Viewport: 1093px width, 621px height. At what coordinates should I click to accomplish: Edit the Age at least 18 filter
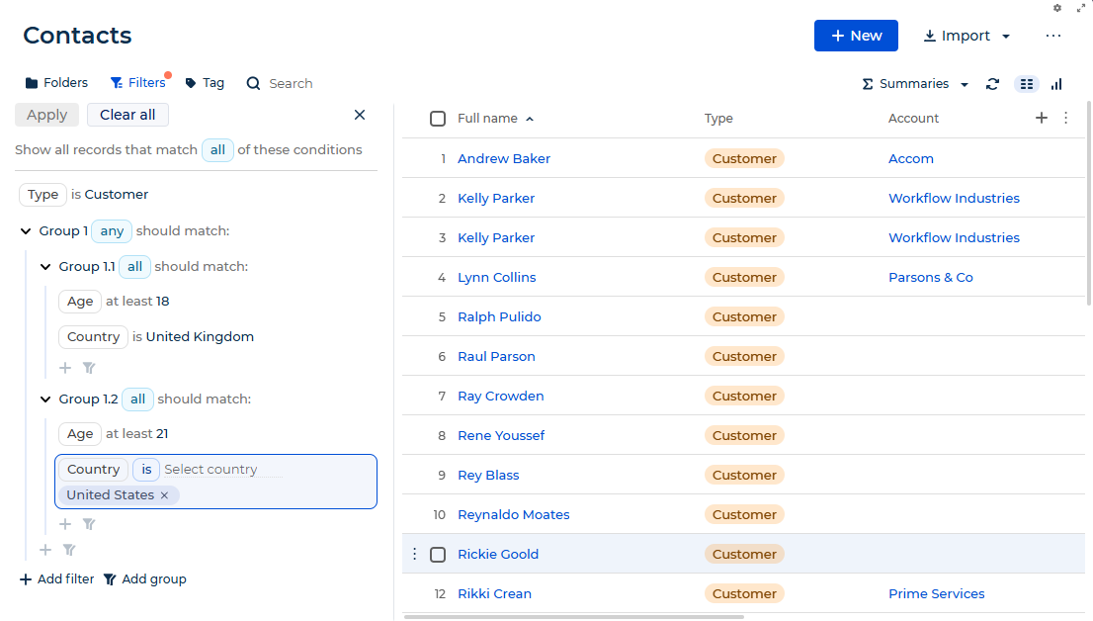[80, 302]
